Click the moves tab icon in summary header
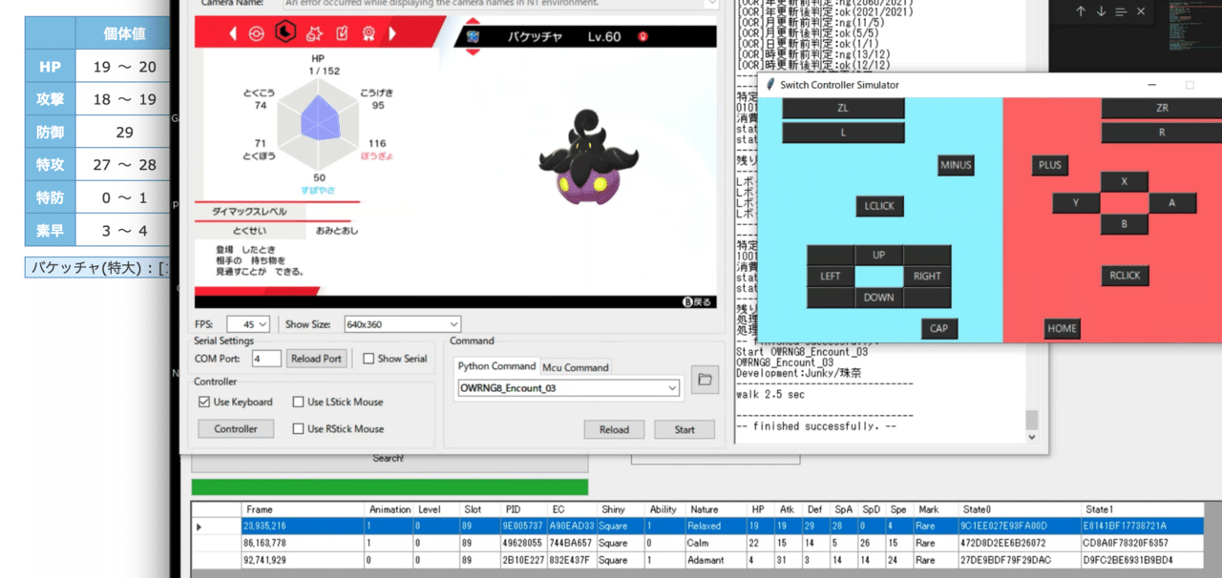Image resolution: width=1222 pixels, height=578 pixels. point(314,34)
